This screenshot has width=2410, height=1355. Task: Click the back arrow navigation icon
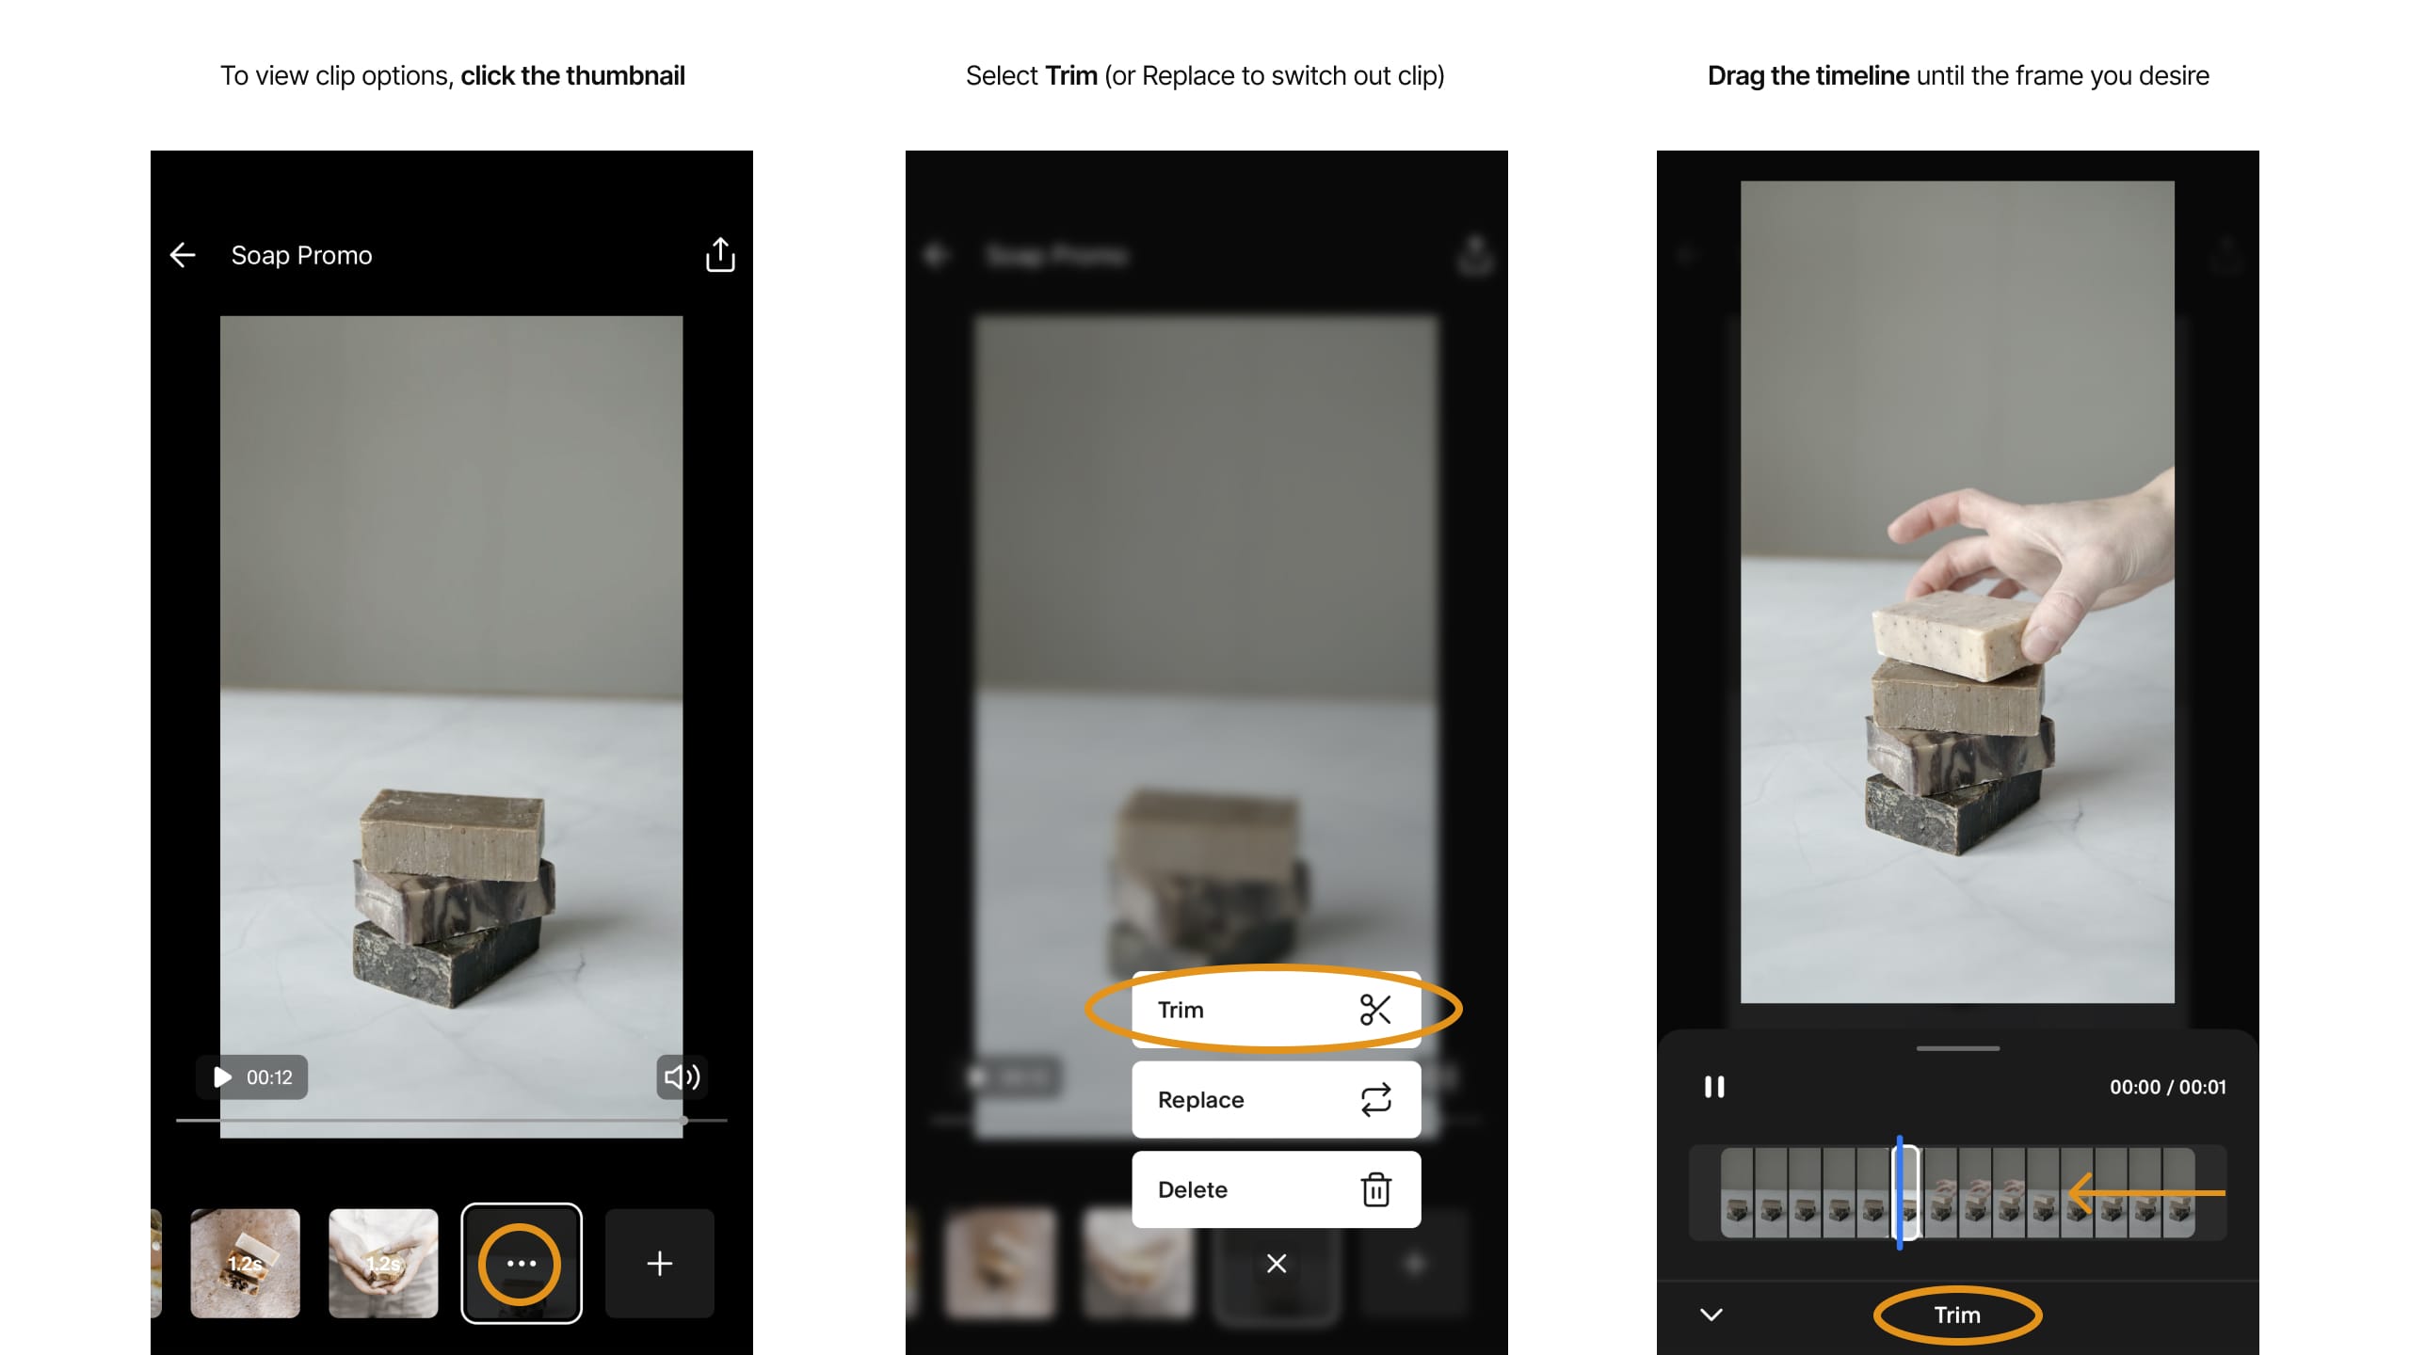coord(181,253)
